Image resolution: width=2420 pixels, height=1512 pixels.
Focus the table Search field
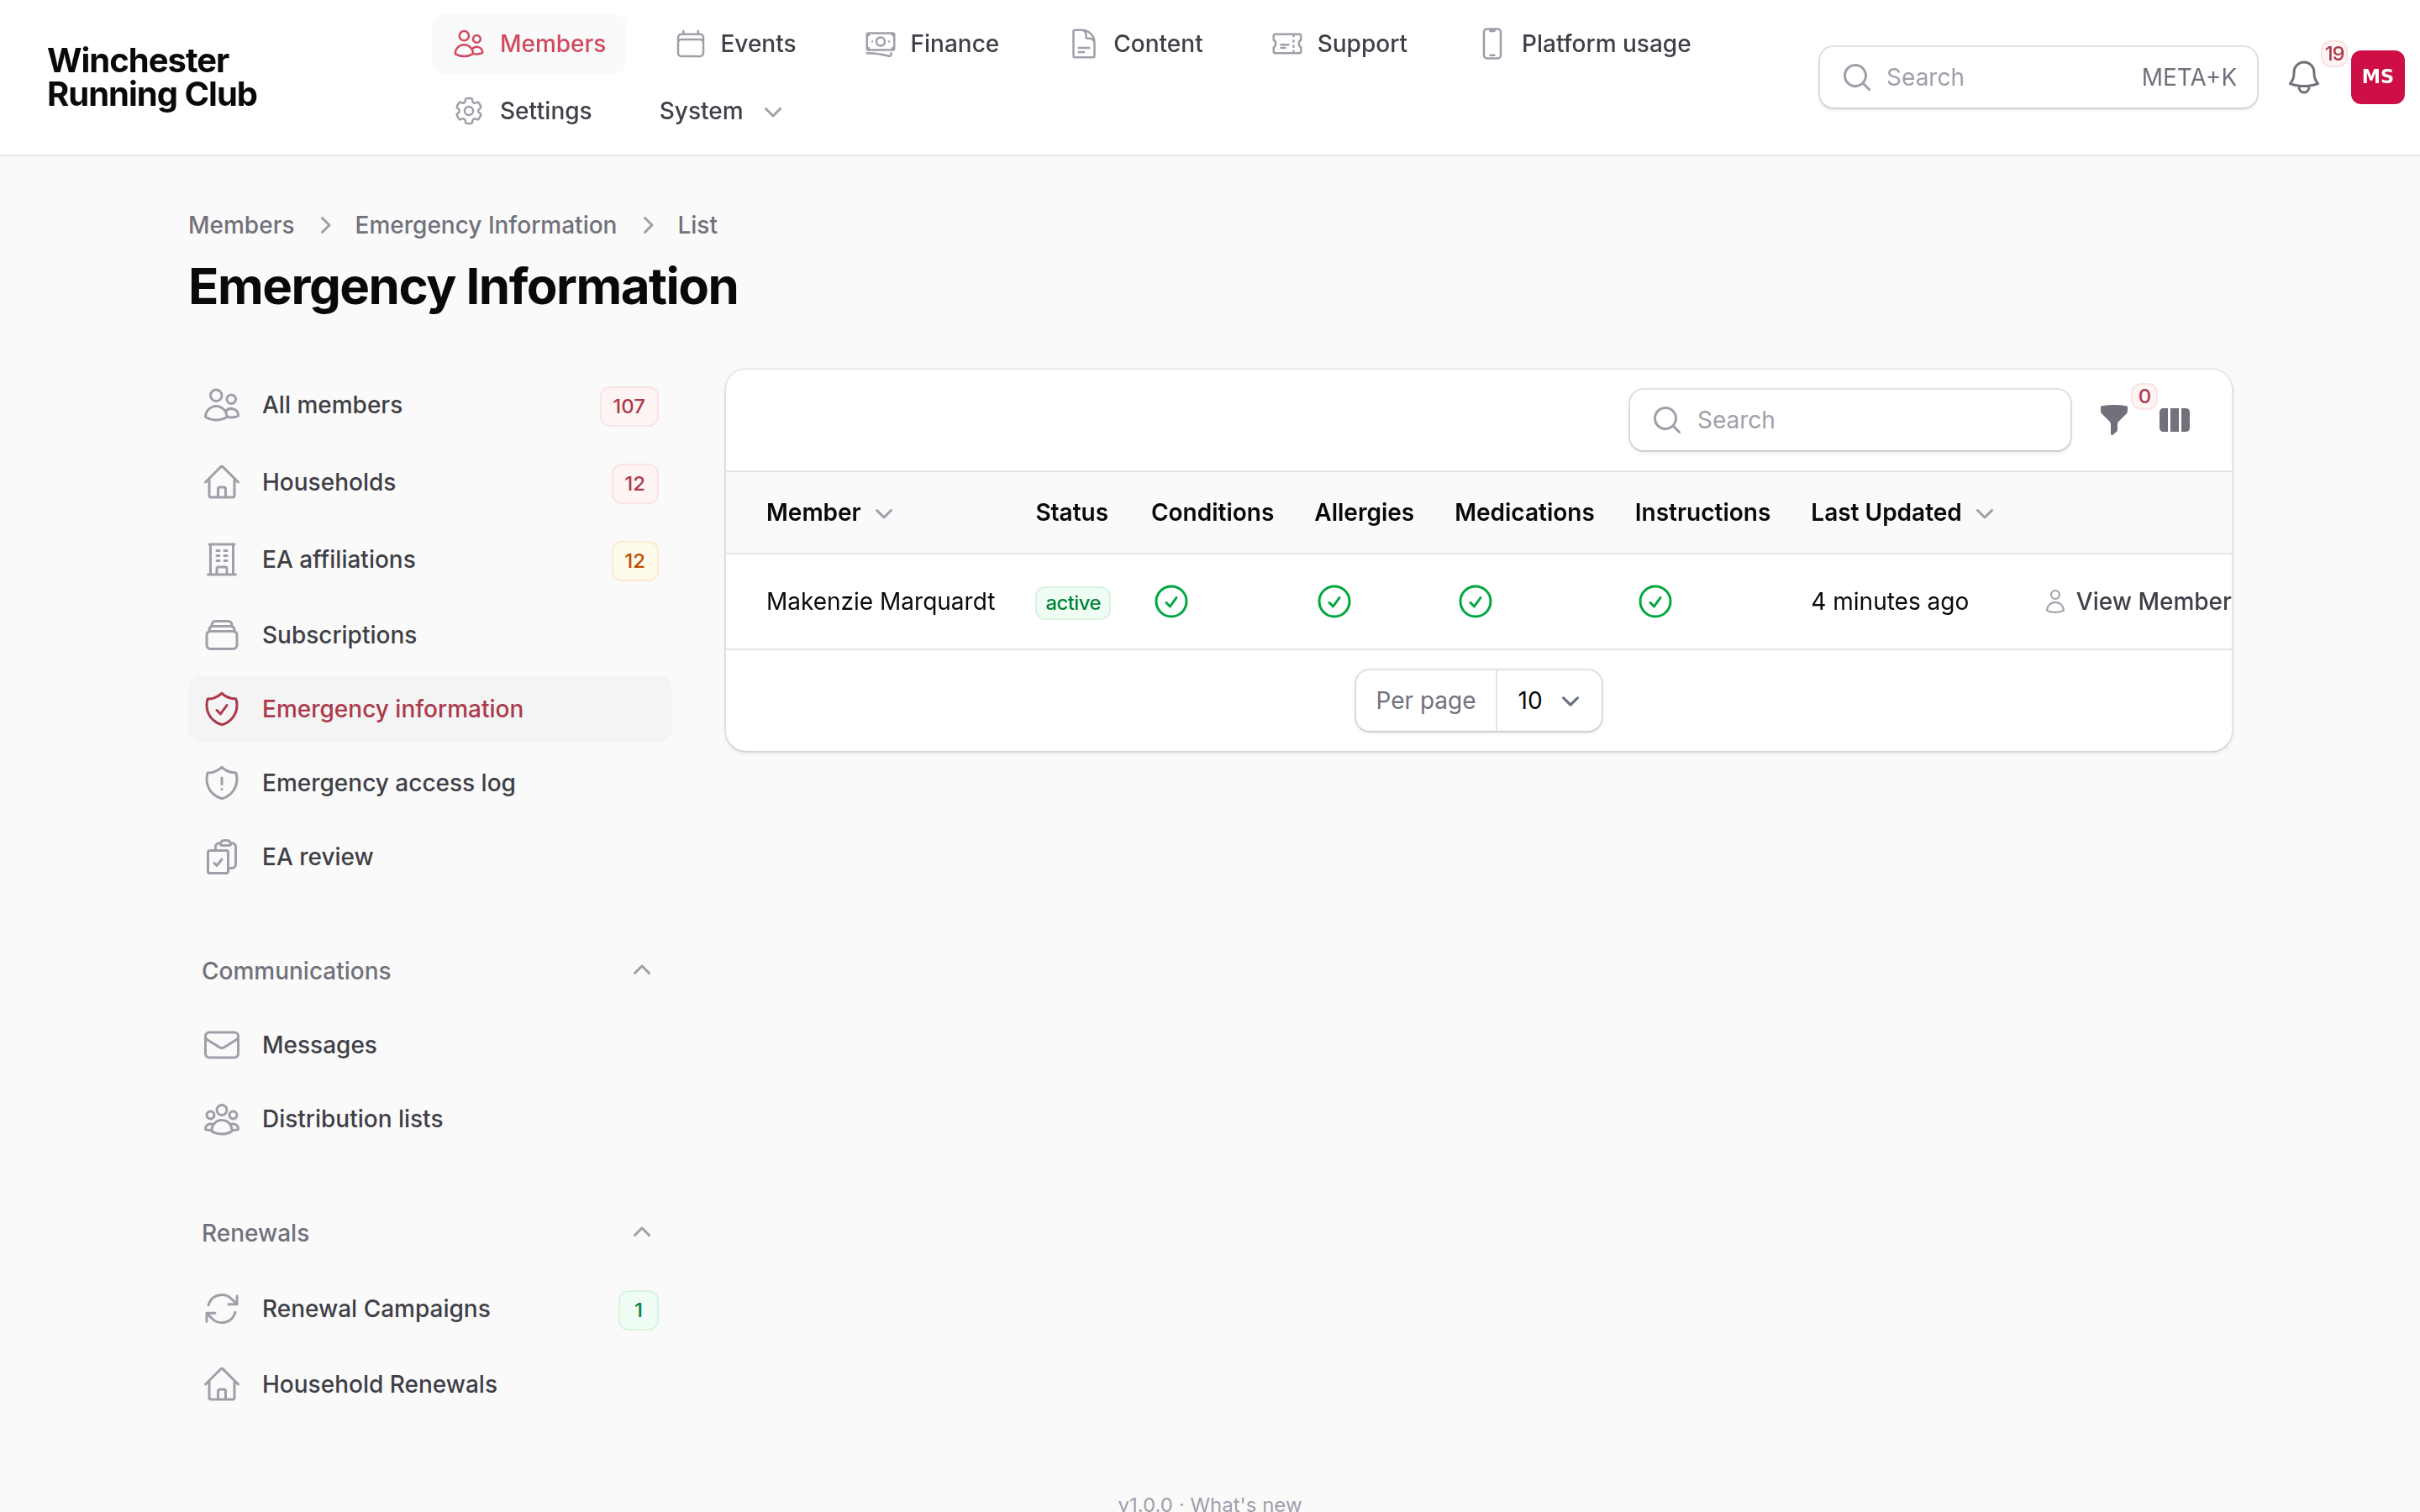1849,420
